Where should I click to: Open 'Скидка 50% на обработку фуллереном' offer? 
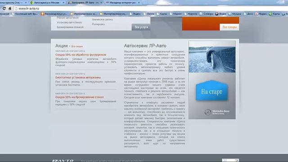click(81, 55)
